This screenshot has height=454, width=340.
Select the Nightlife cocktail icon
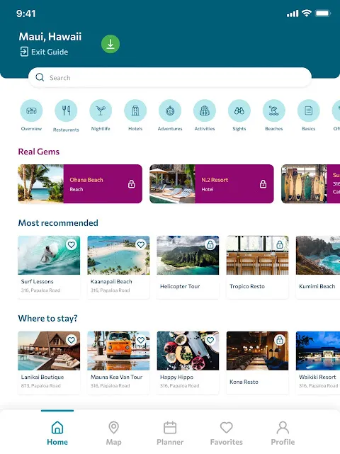coord(101,110)
